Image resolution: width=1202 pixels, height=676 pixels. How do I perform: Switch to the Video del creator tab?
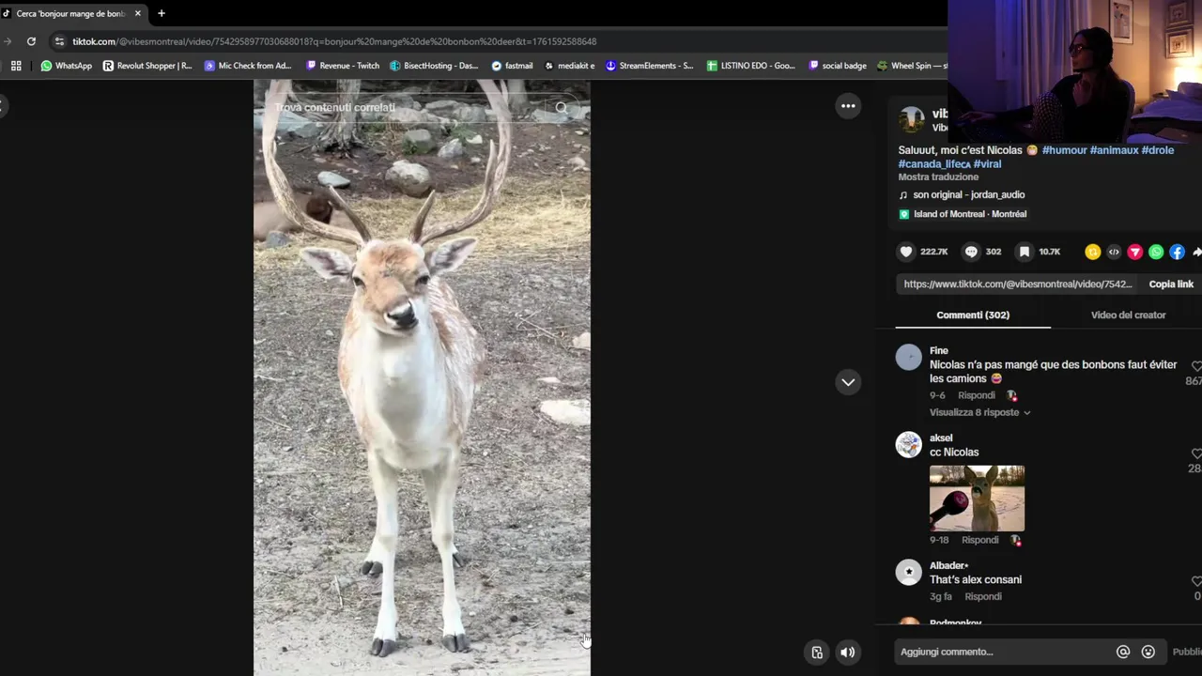pyautogui.click(x=1128, y=315)
